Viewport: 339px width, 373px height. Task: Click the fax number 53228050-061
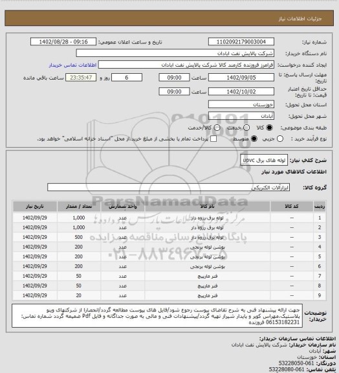(296, 363)
